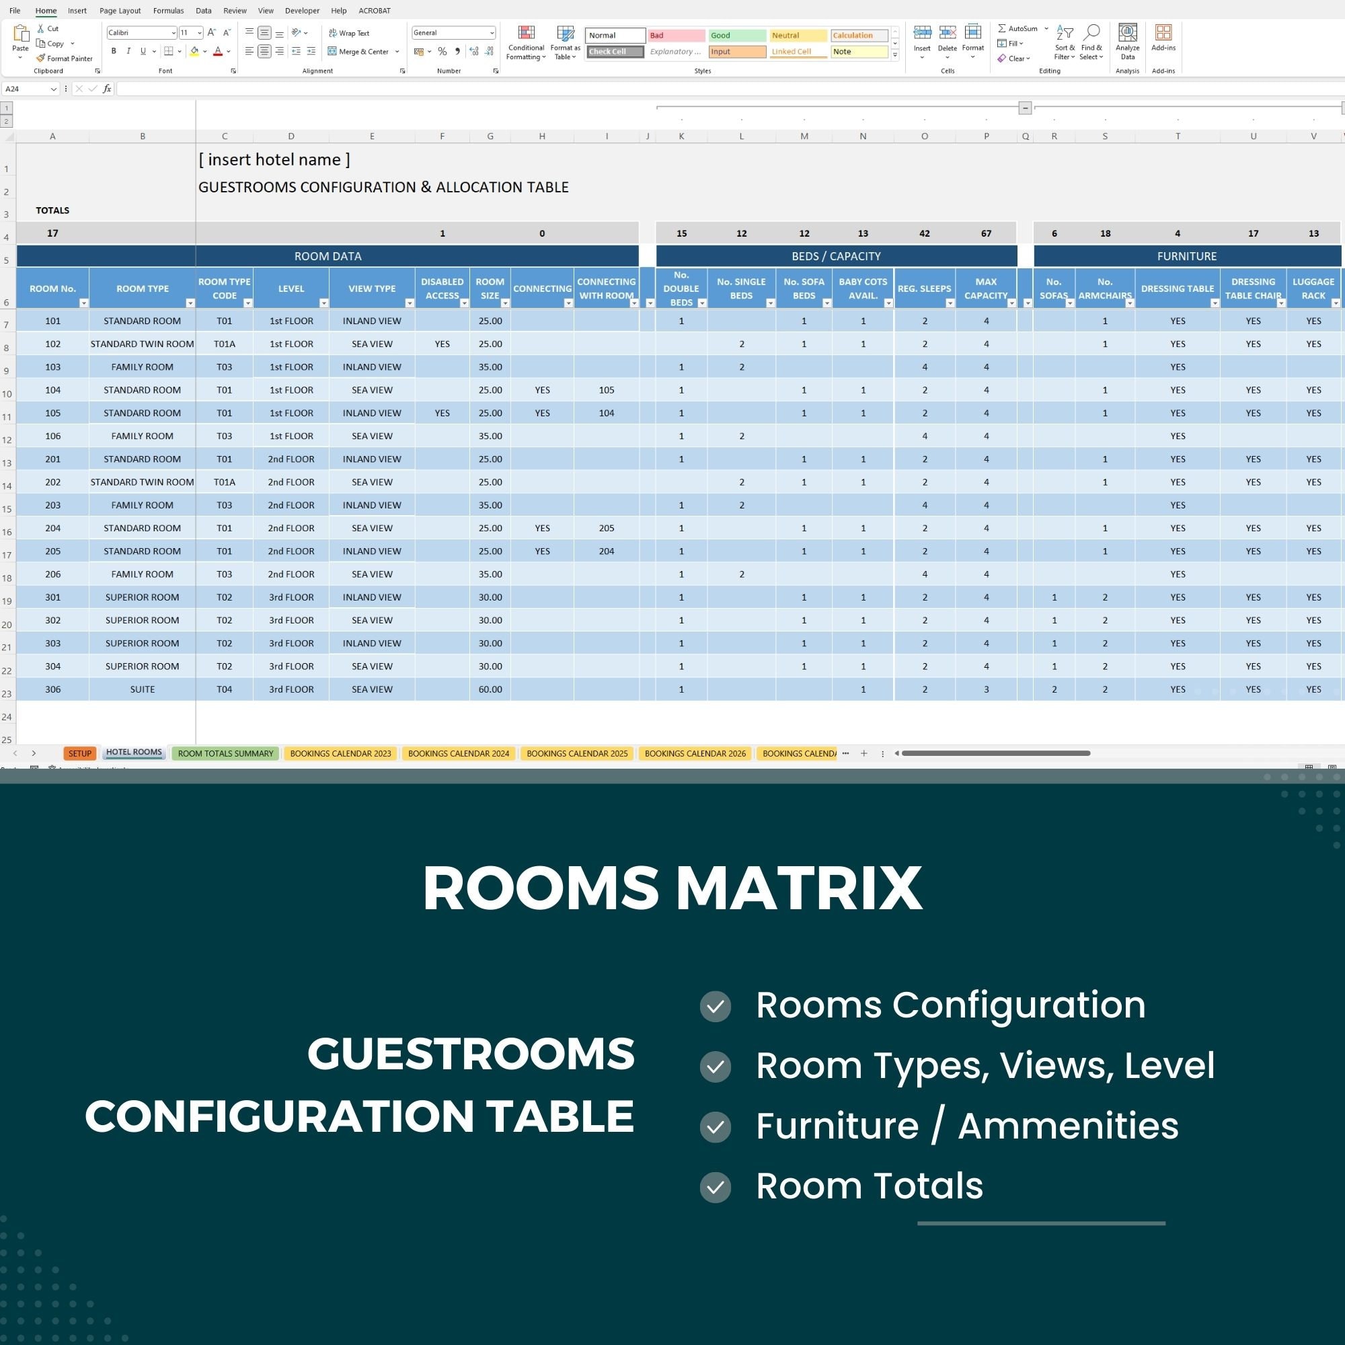This screenshot has height=1345, width=1345.
Task: Apply the Good cell style
Action: (736, 35)
